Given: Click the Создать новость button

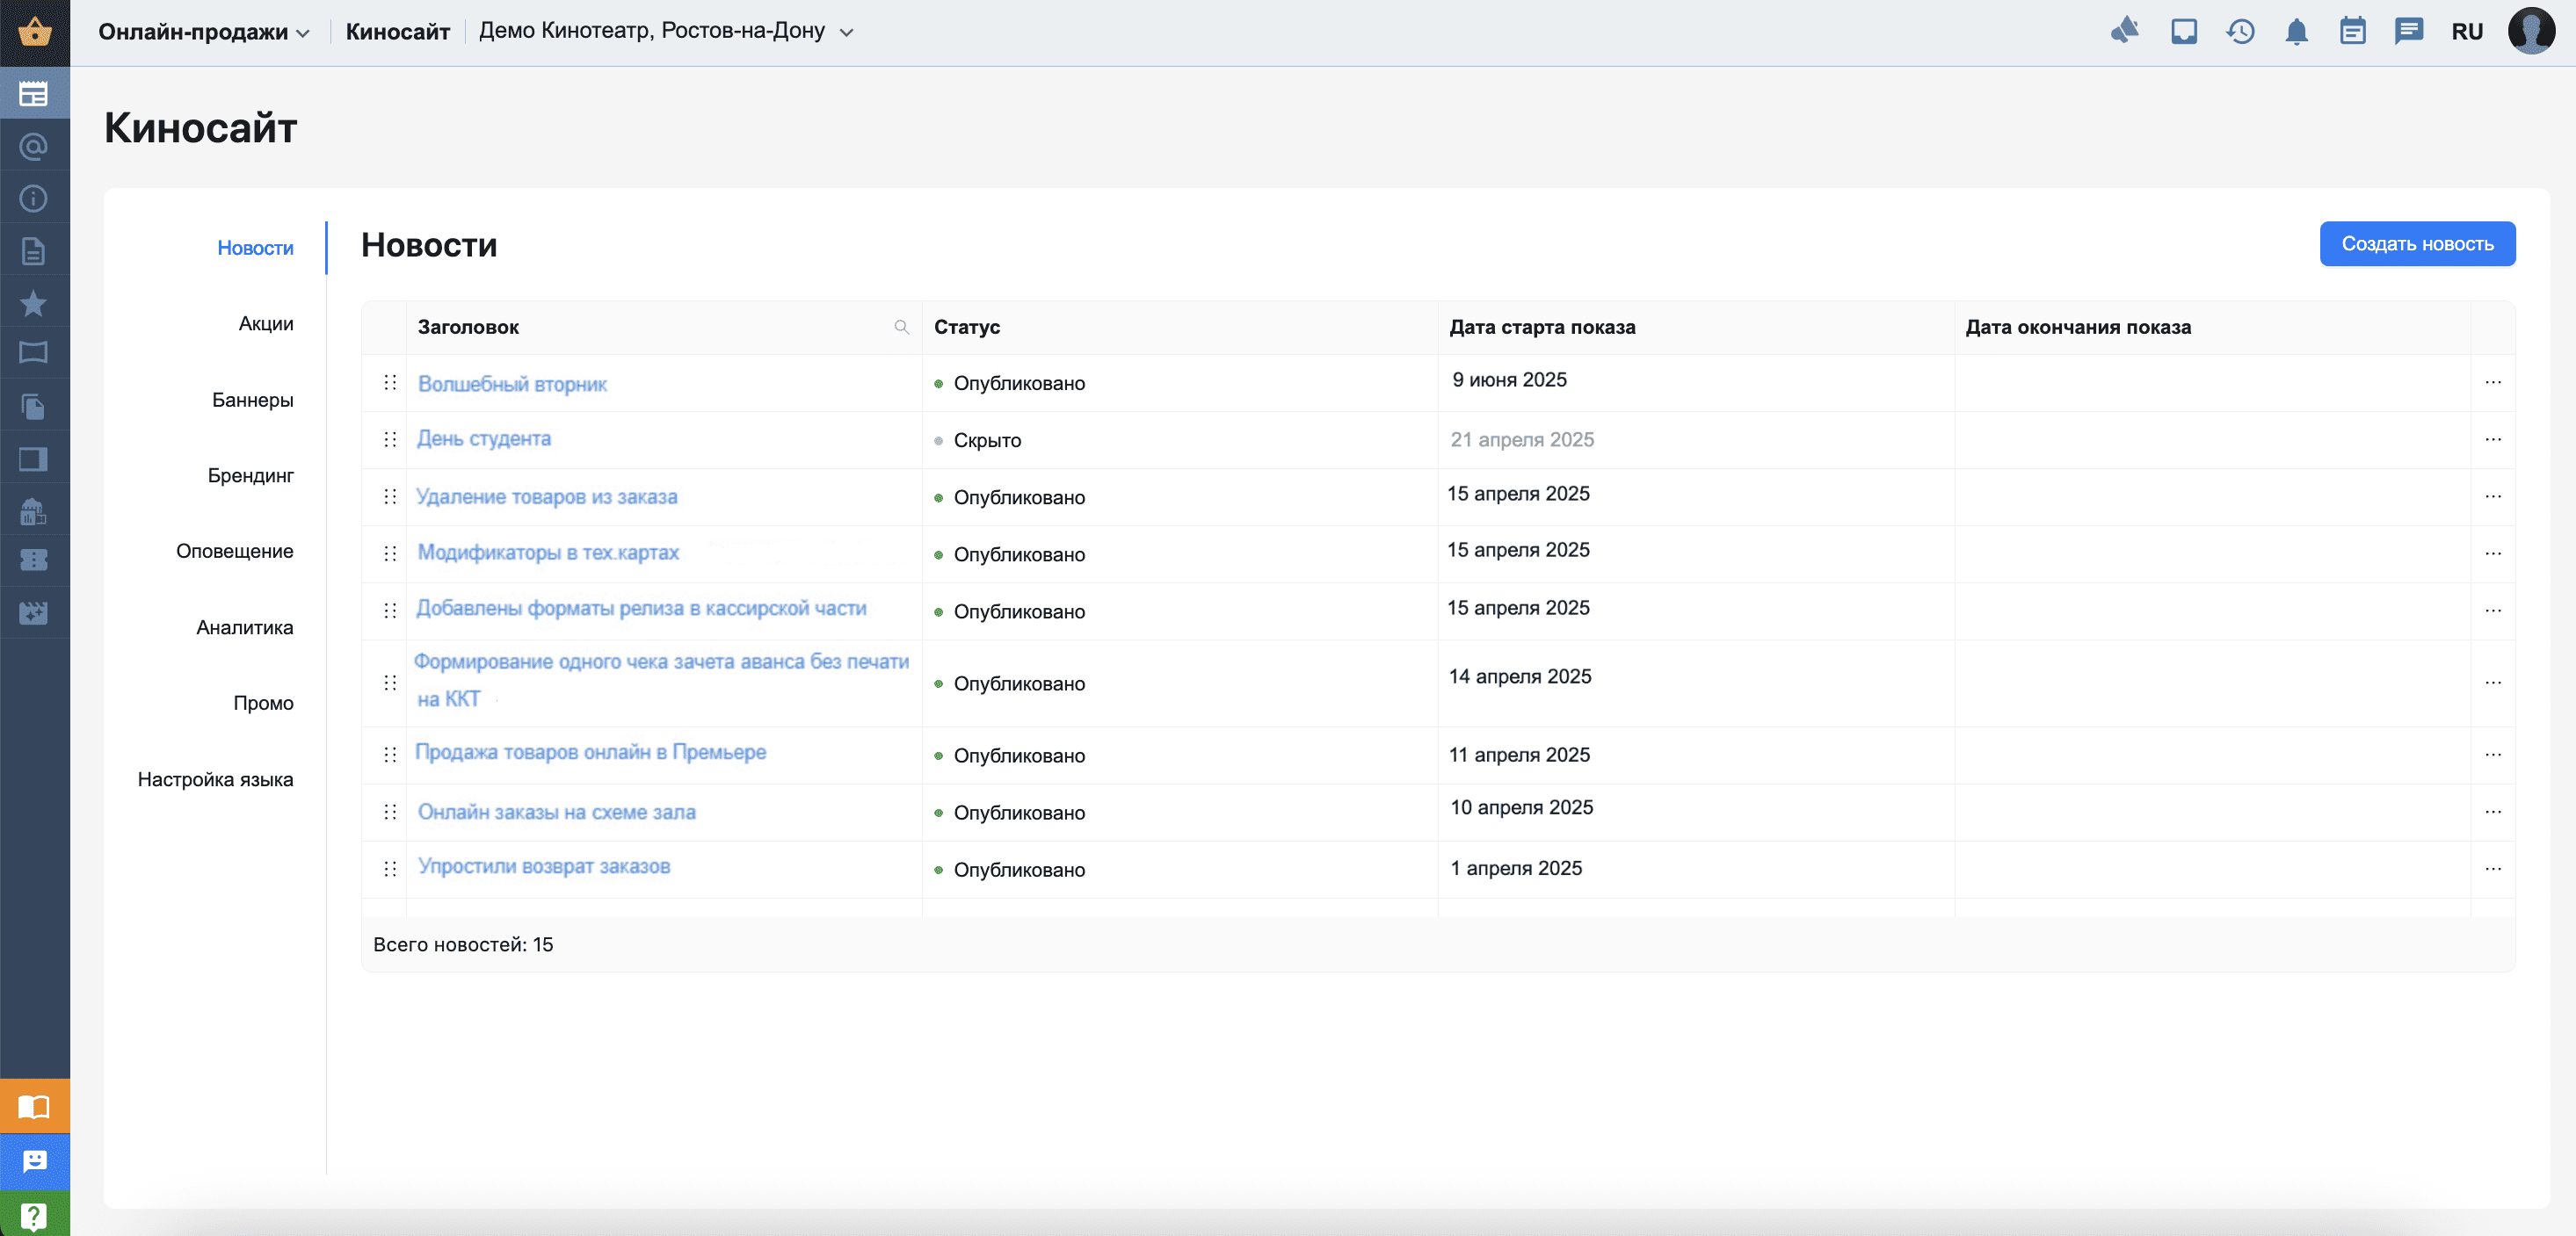Looking at the screenshot, I should [2416, 244].
